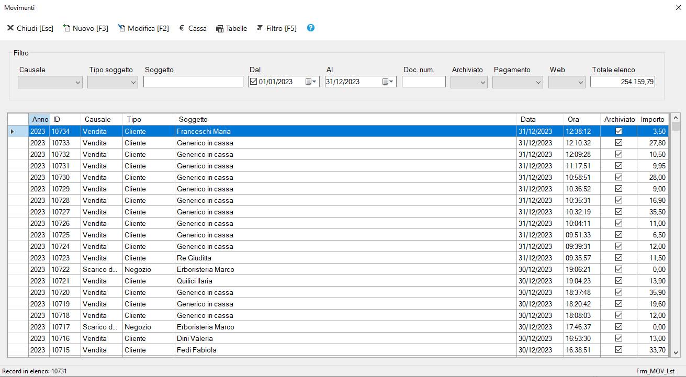This screenshot has height=377, width=686.
Task: Sort by the Data column header
Action: point(541,119)
